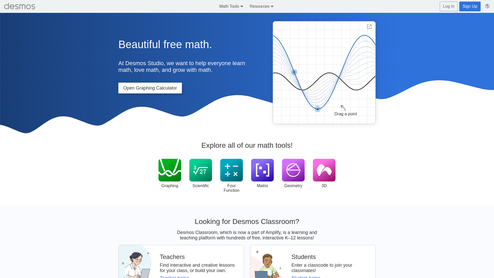This screenshot has height=278, width=494.
Task: Navigate to Teacher home link
Action: pyautogui.click(x=174, y=277)
